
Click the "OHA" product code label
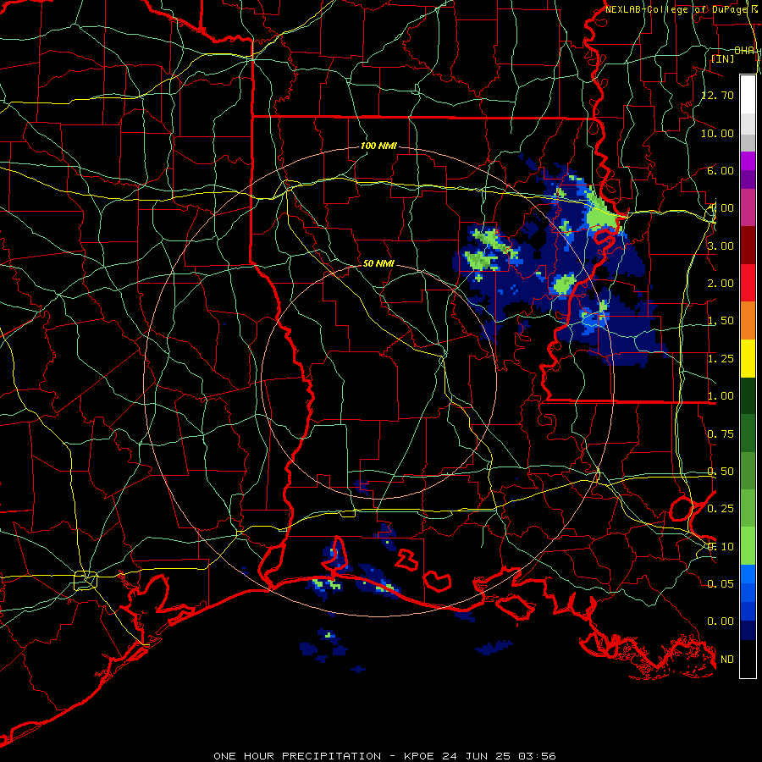pos(744,51)
